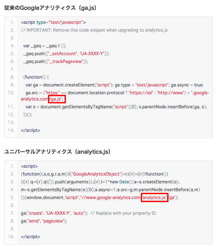The width and height of the screenshot is (219, 247).
Task: Click line number 13 in first block
Action: [x=11, y=122]
